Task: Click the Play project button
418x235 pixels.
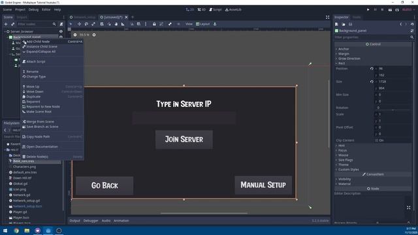Action: point(368,10)
